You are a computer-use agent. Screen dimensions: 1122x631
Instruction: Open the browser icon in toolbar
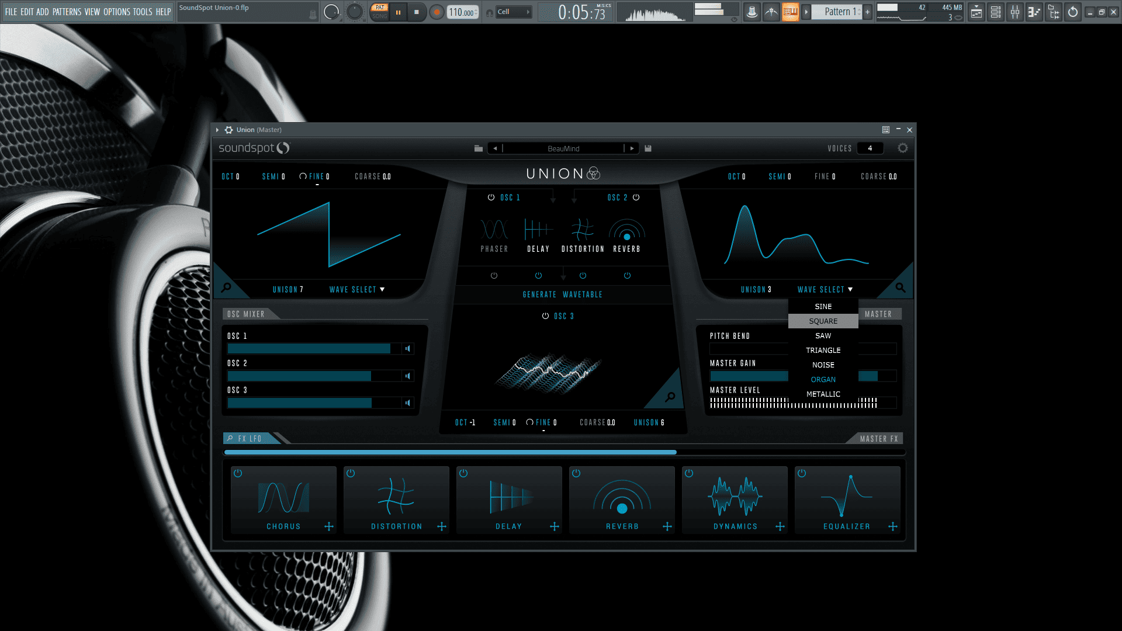1054,12
